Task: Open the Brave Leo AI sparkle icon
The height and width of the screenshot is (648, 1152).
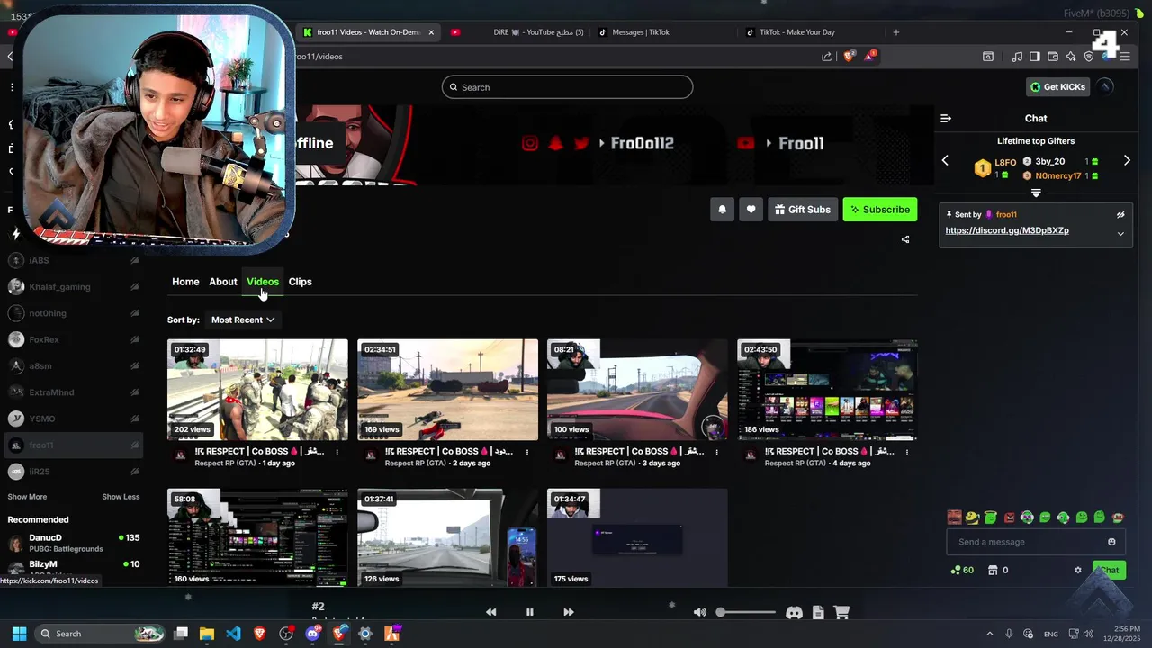Action: (1071, 57)
